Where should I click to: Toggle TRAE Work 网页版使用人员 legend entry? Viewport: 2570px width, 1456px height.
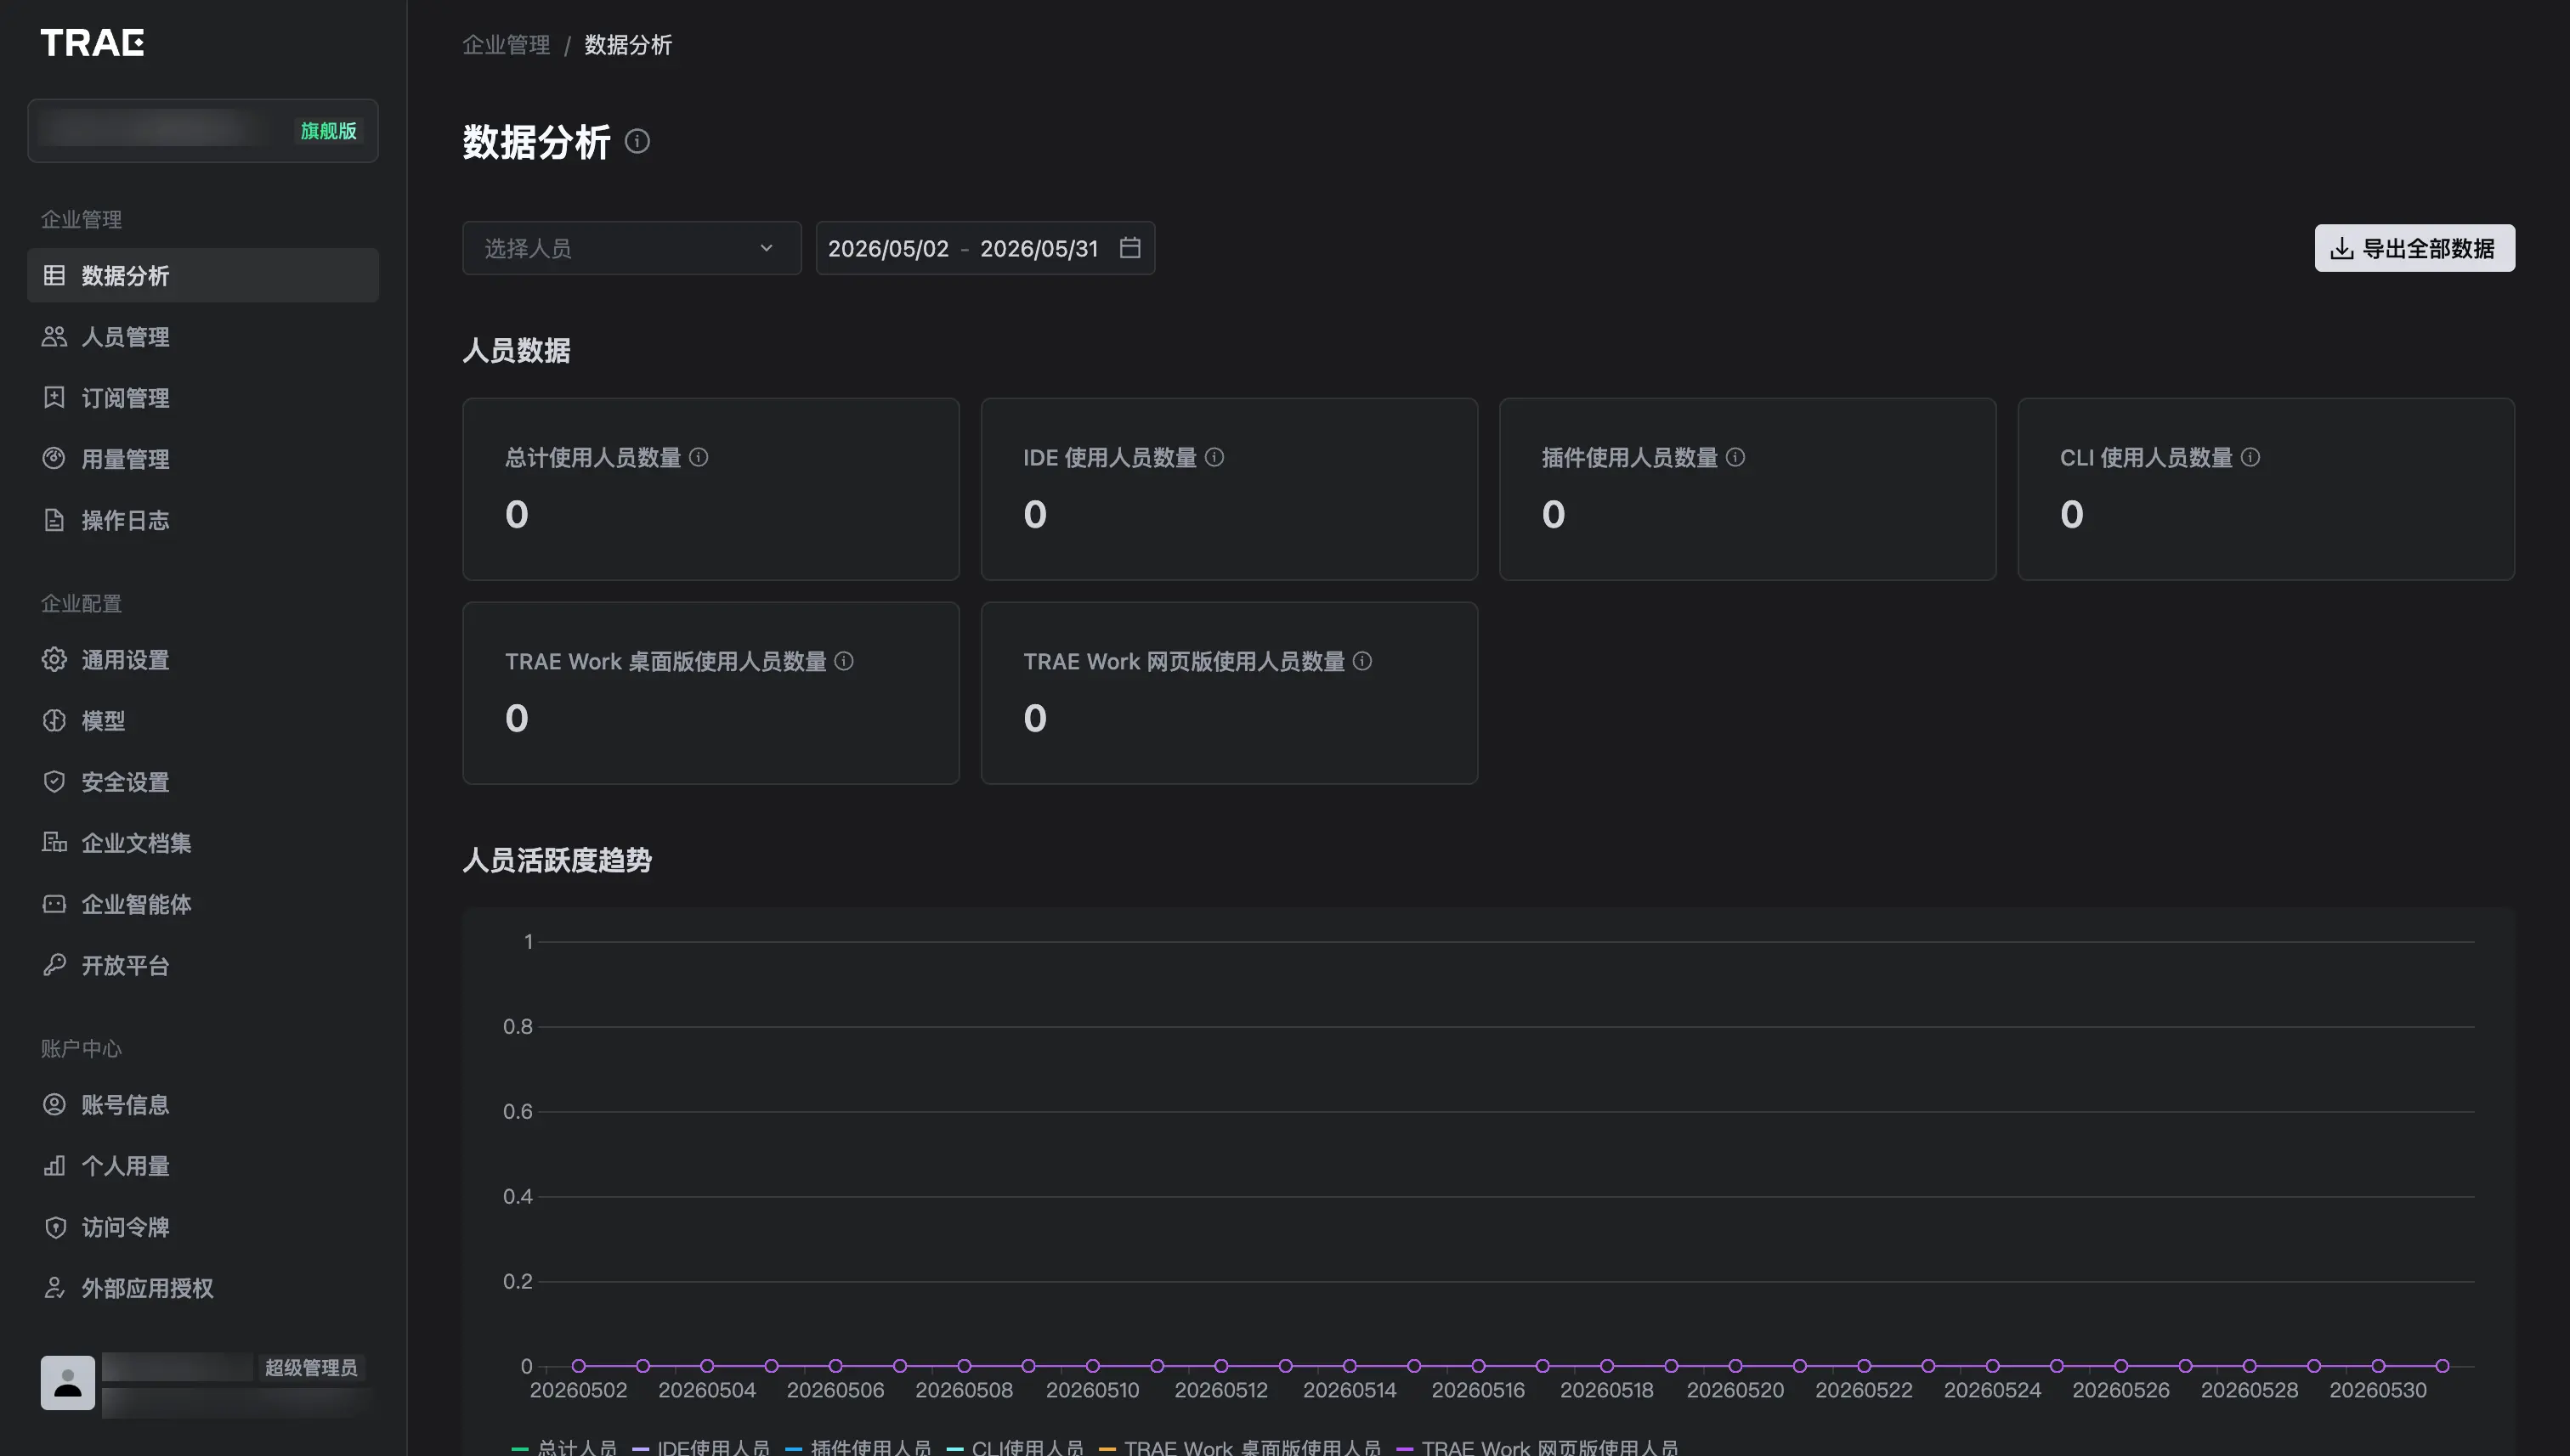(1537, 1447)
